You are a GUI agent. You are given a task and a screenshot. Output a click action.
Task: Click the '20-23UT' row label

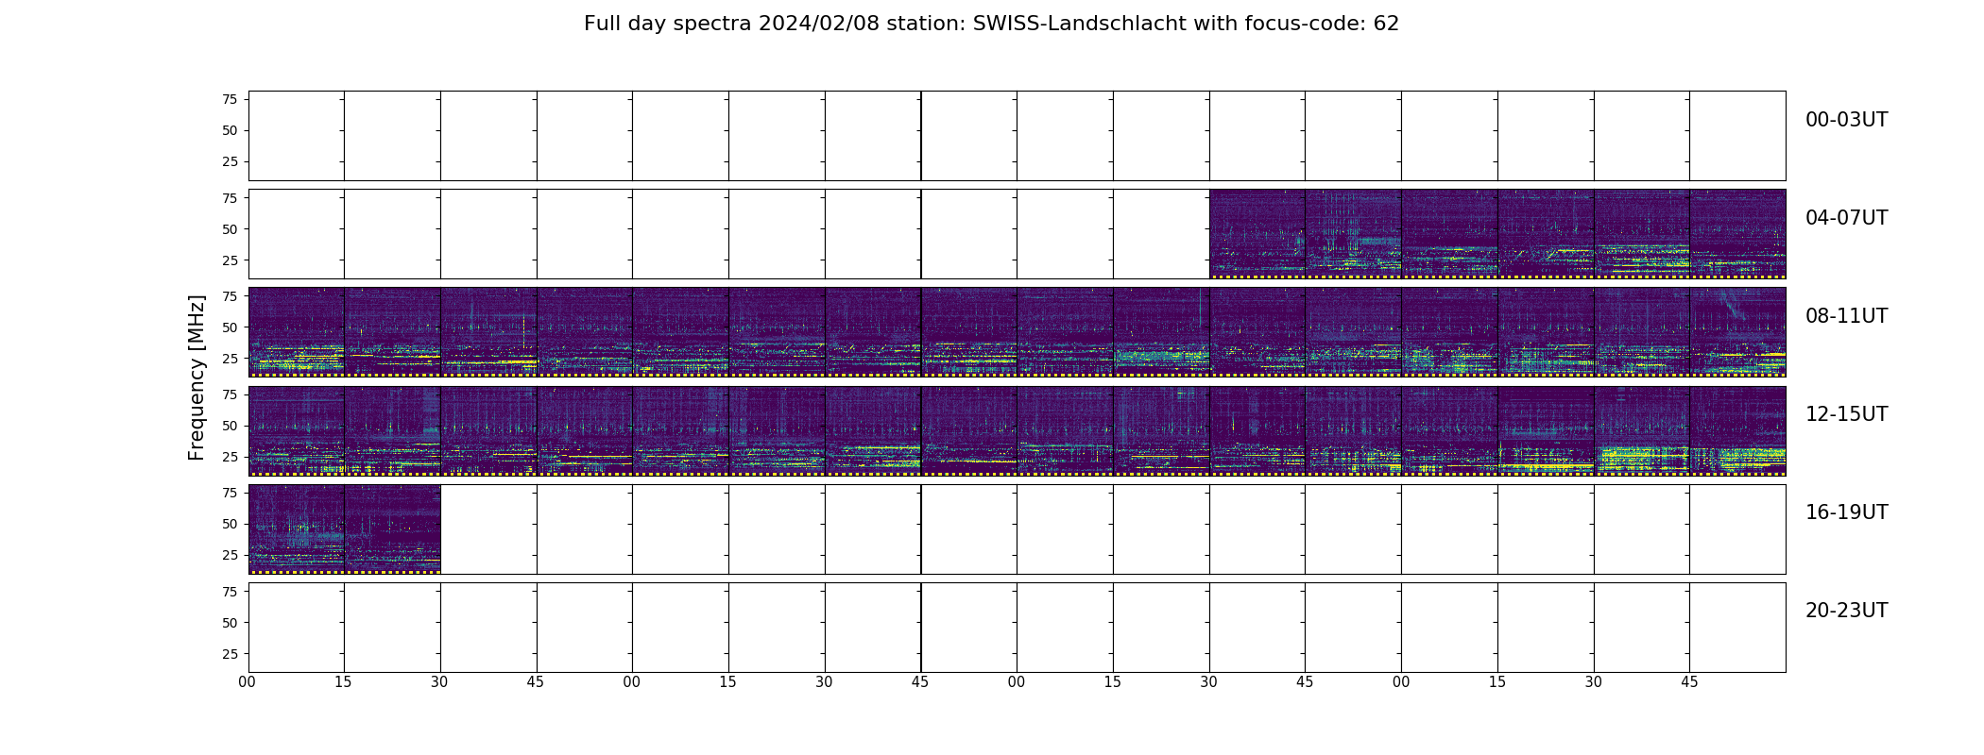[x=1846, y=611]
